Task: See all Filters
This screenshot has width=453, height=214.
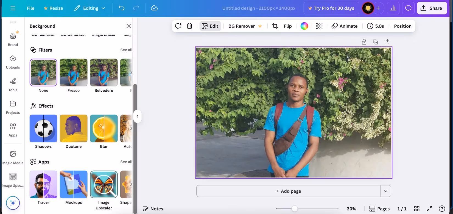Action: point(126,50)
